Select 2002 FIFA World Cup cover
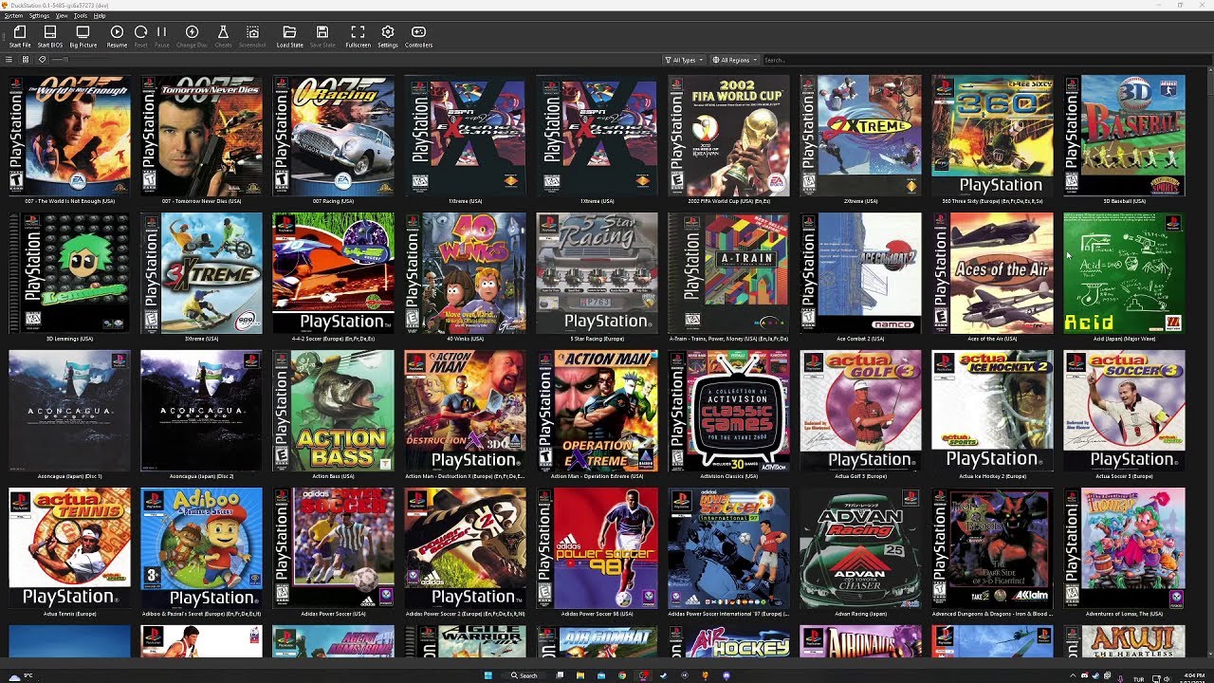The image size is (1214, 683). point(728,136)
